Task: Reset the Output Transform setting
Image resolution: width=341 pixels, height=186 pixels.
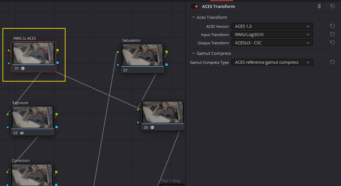Action: point(332,43)
